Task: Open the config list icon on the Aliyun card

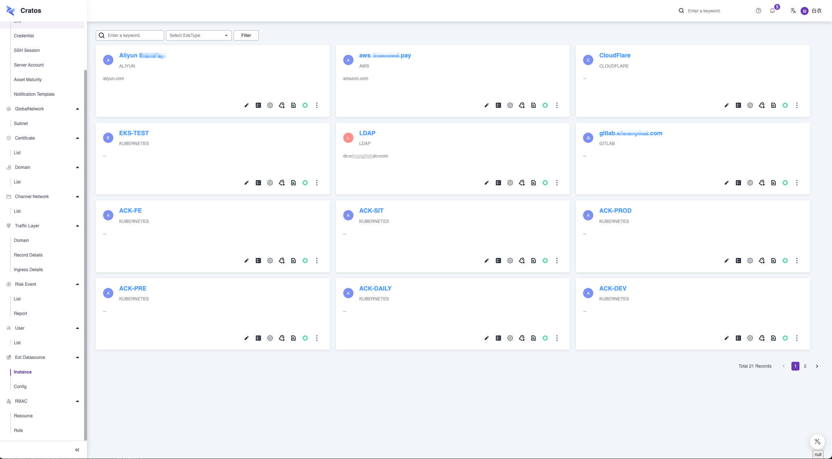Action: tap(258, 105)
